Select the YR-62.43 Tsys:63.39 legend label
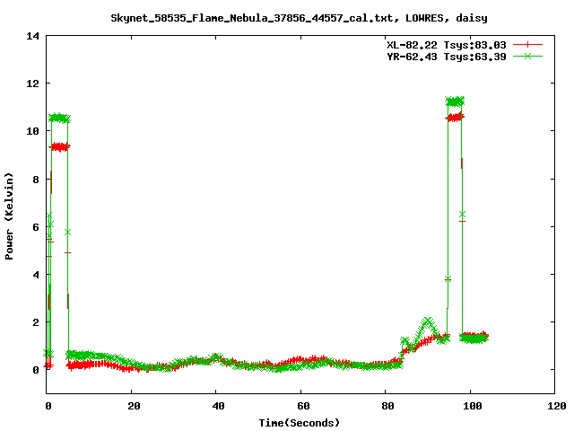This screenshot has height=431, width=574. [447, 57]
